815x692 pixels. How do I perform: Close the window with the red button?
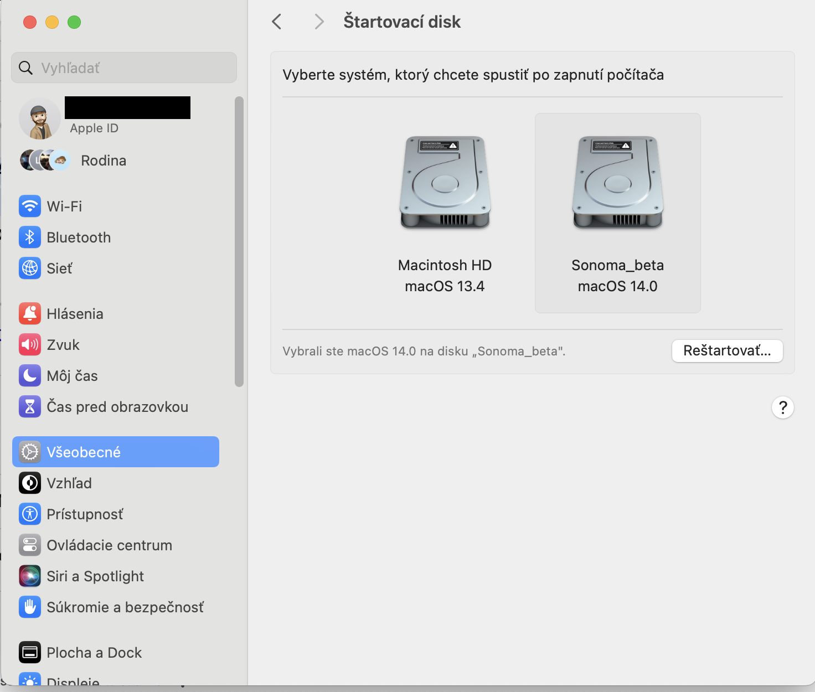[x=30, y=22]
